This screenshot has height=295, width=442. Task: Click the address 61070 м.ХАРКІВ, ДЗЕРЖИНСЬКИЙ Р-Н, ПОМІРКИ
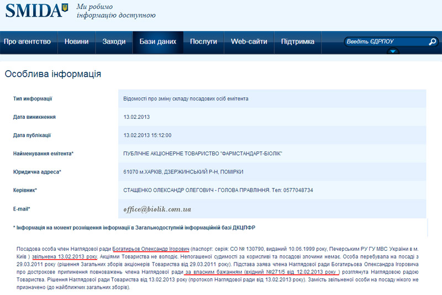183,172
